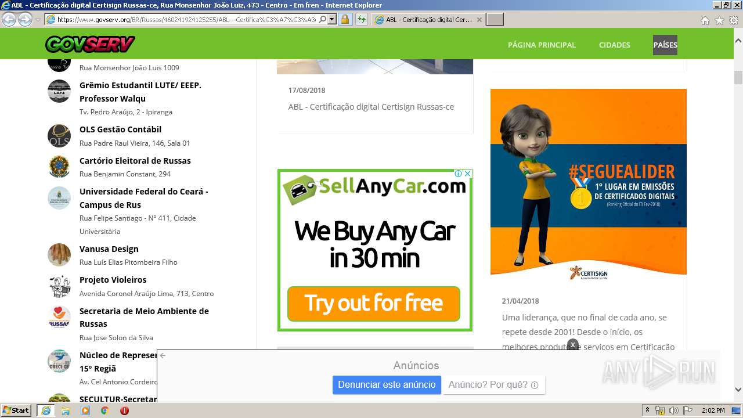Open the CIDADES menu item

pyautogui.click(x=614, y=45)
